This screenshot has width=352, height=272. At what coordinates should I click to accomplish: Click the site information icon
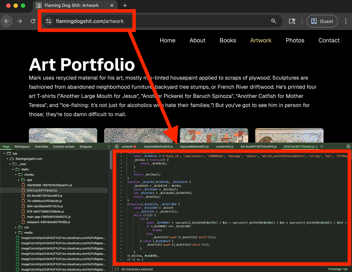click(x=49, y=21)
